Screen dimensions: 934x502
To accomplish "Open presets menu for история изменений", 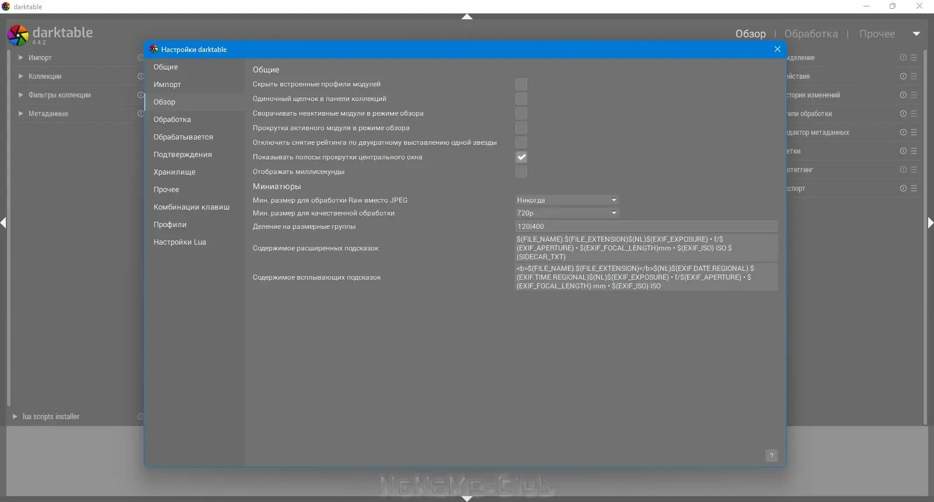I will tap(914, 95).
